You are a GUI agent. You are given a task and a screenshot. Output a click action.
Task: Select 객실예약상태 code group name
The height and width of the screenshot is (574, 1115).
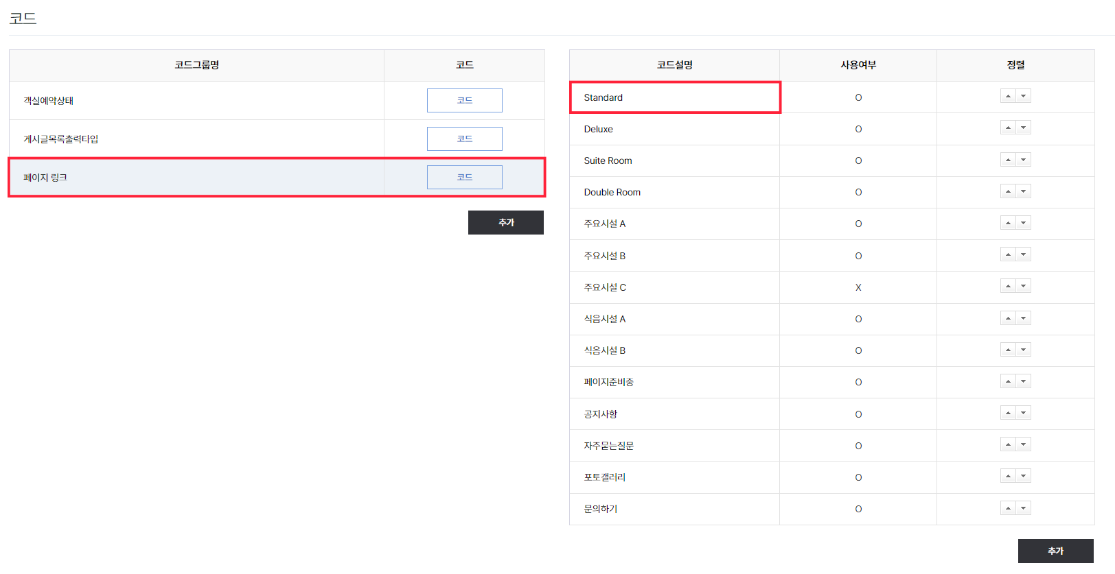(49, 101)
